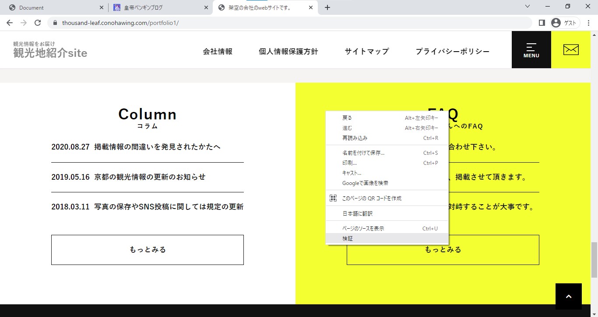Image resolution: width=598 pixels, height=317 pixels.
Task: Switch to the Document tab
Action: 55,7
